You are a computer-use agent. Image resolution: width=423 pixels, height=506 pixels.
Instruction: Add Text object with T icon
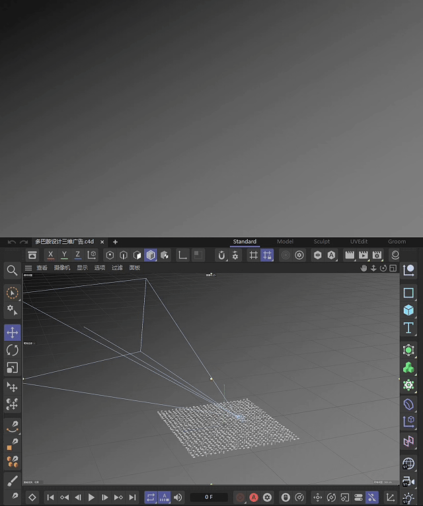pos(408,328)
